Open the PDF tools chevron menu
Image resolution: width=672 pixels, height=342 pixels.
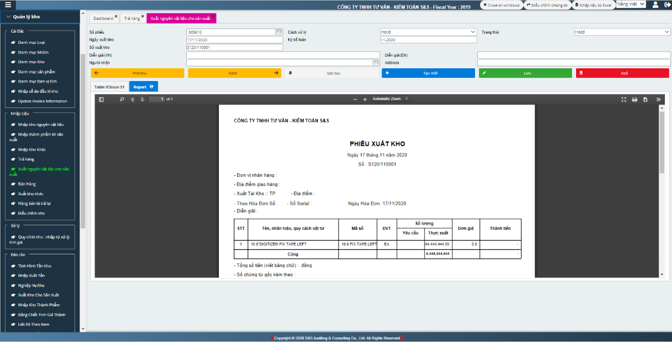point(658,99)
